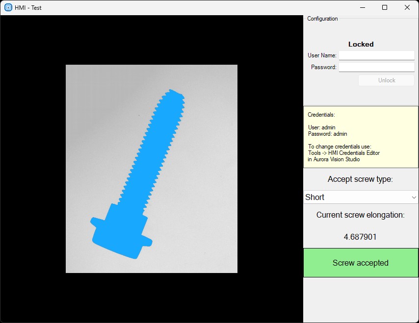
Task: Click the 'Locked' status label
Action: [361, 44]
